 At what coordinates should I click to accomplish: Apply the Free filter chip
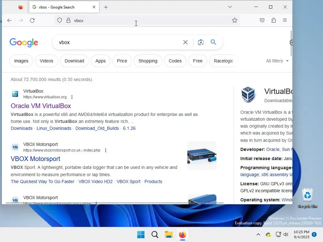[x=198, y=61]
